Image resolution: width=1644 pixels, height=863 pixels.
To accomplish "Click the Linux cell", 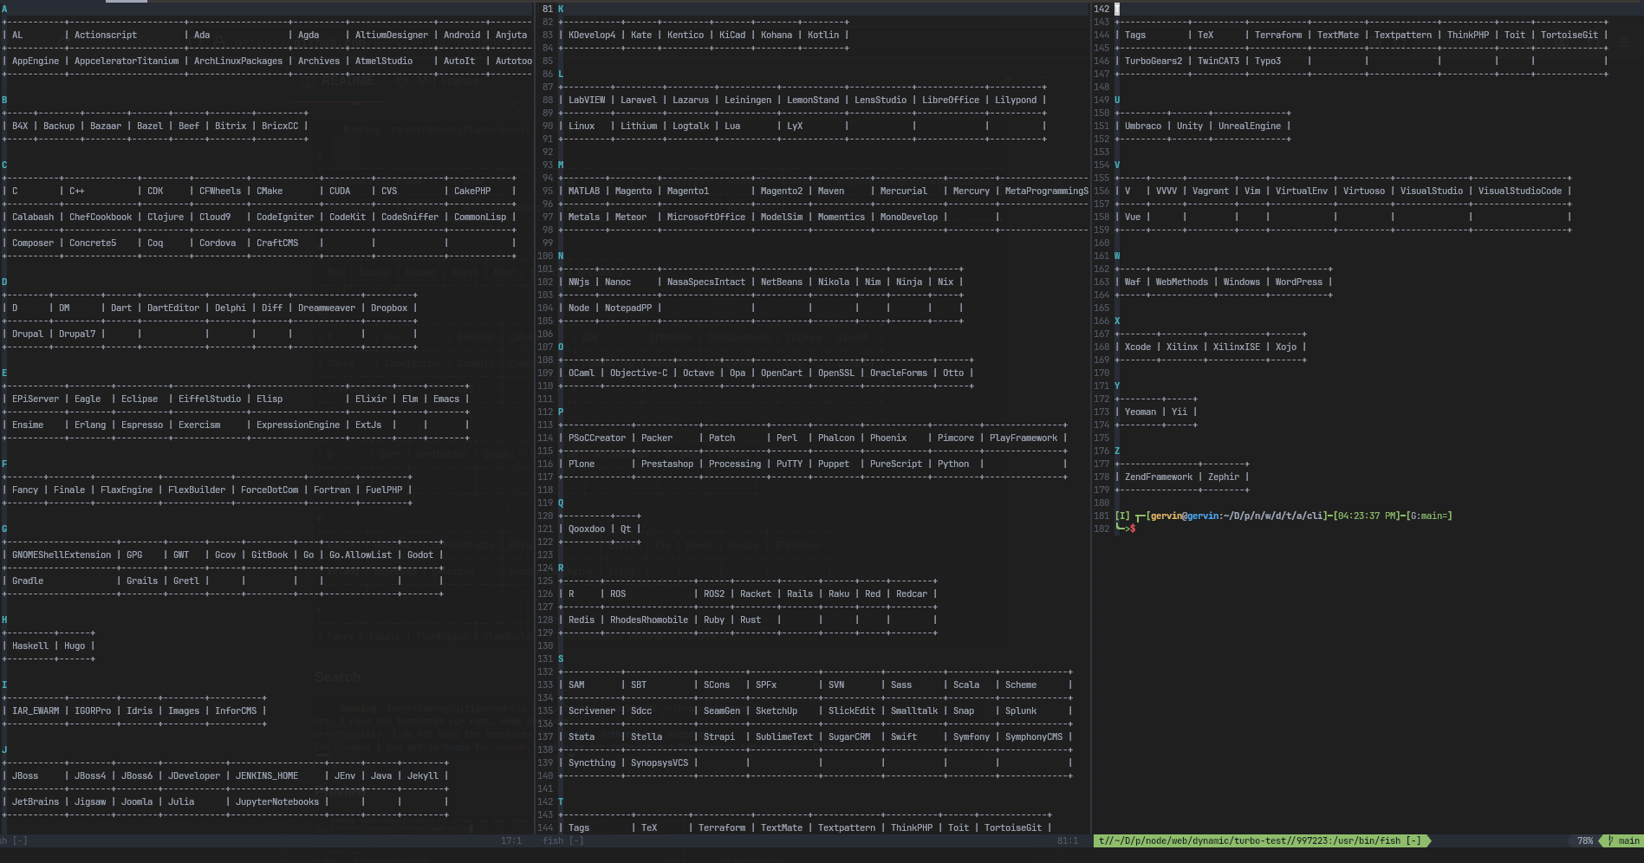I will pos(582,126).
